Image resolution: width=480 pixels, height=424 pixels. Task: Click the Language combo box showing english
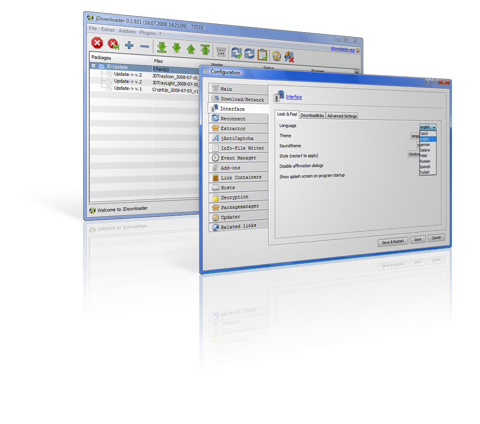pyautogui.click(x=427, y=127)
